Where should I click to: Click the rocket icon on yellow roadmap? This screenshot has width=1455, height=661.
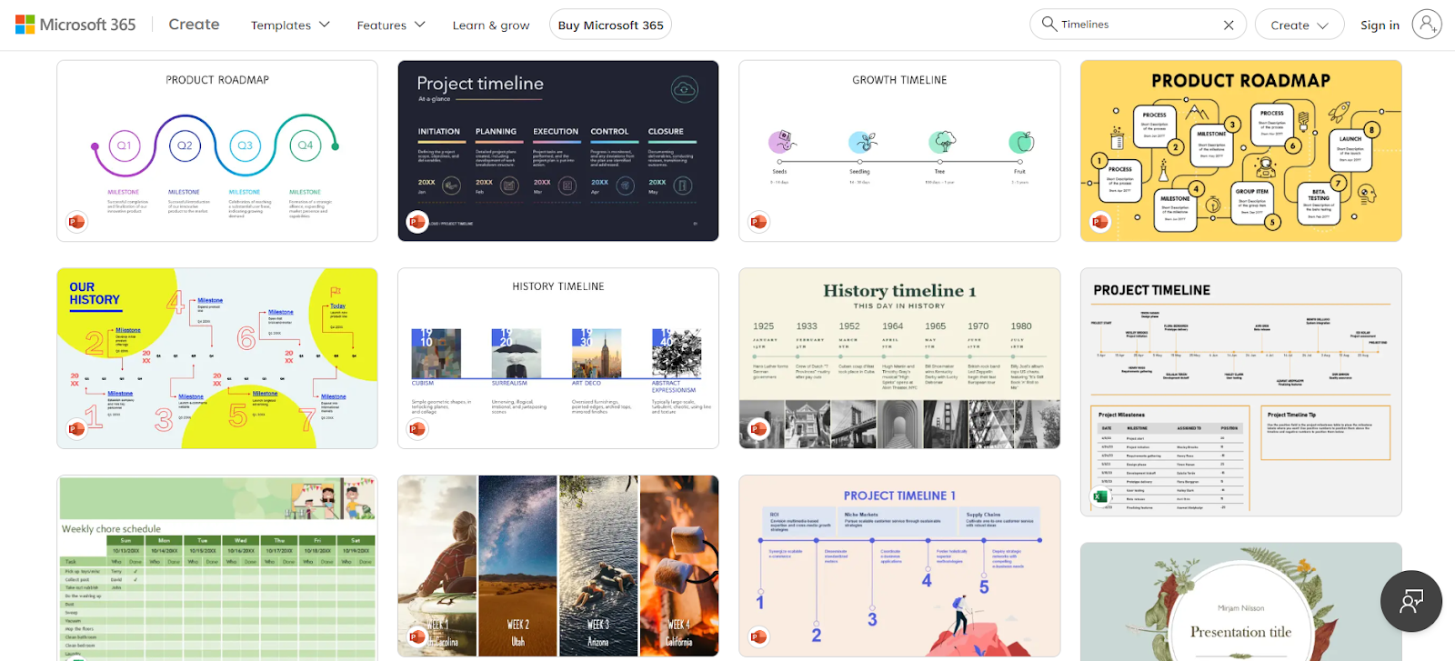(x=1339, y=113)
